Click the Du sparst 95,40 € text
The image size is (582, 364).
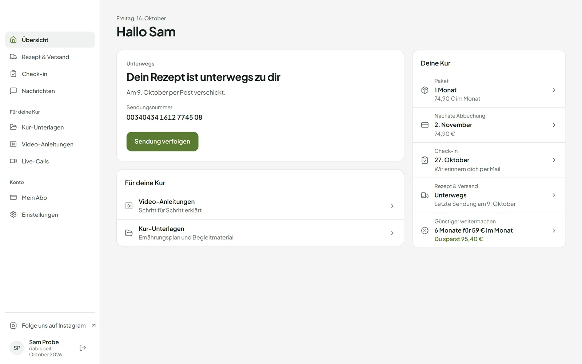[x=458, y=239]
